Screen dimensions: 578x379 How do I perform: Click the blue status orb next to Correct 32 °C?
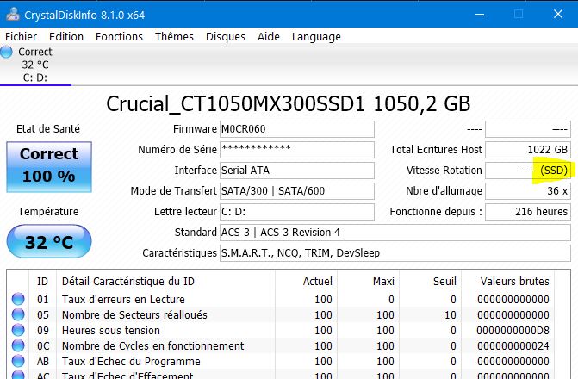pyautogui.click(x=6, y=52)
